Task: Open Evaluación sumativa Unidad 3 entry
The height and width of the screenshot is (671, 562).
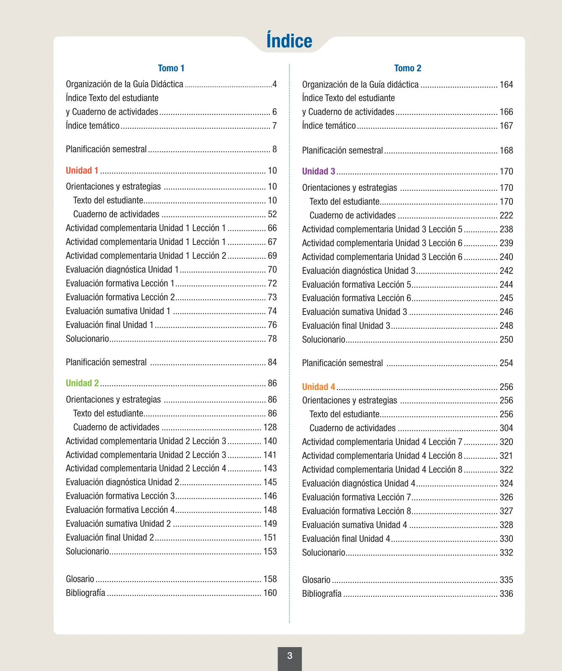Action: pyautogui.click(x=408, y=312)
